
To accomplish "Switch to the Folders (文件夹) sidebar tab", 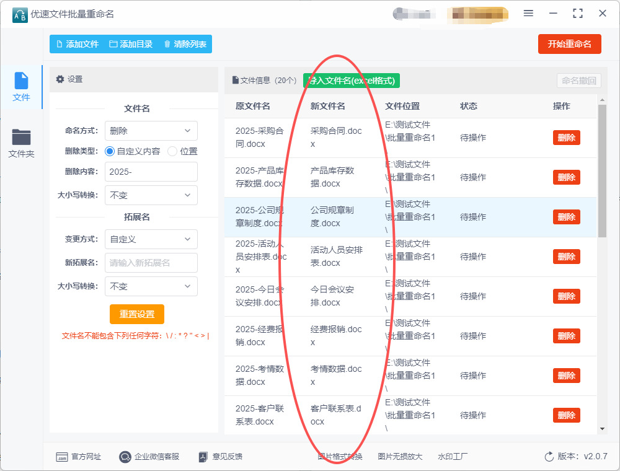I will 21,143.
